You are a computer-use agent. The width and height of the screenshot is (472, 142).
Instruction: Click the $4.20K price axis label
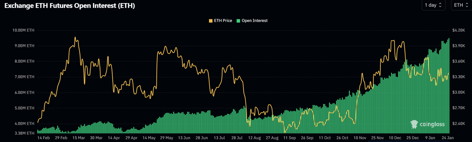458,30
